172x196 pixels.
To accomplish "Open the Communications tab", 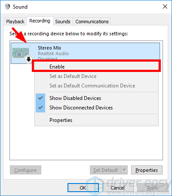I will [x=92, y=22].
